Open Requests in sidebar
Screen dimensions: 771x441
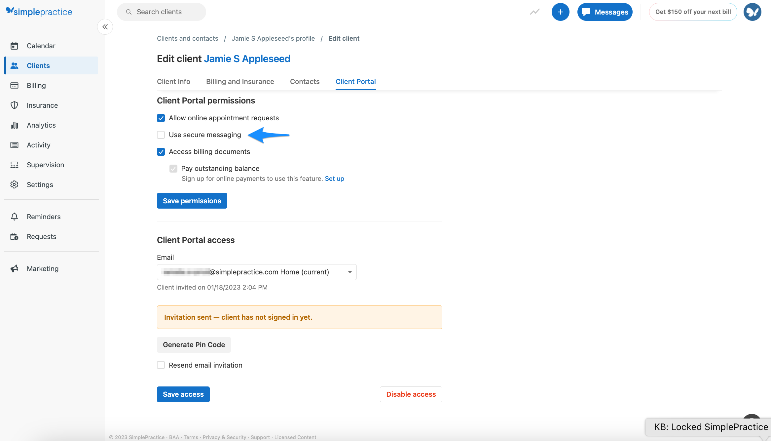tap(52, 236)
